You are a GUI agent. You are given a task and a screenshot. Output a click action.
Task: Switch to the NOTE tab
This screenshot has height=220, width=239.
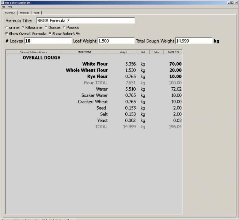point(37,13)
